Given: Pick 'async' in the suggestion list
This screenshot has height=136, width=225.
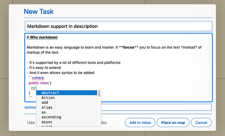Looking at the screenshot, I should pyautogui.click(x=67, y=122).
